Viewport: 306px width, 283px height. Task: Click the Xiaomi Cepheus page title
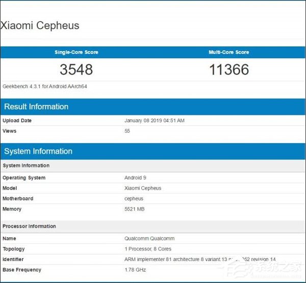tap(40, 25)
